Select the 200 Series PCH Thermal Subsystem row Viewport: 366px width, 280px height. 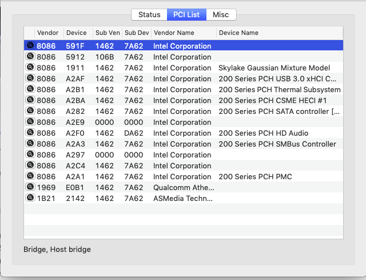[184, 89]
